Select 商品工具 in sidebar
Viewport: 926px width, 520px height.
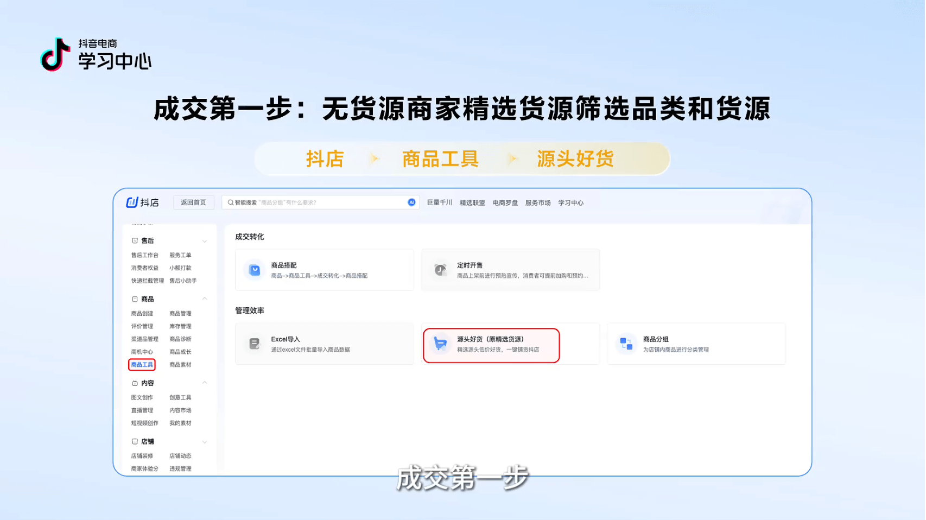(x=142, y=365)
